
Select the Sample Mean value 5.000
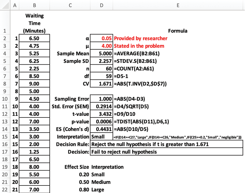coord(102,53)
